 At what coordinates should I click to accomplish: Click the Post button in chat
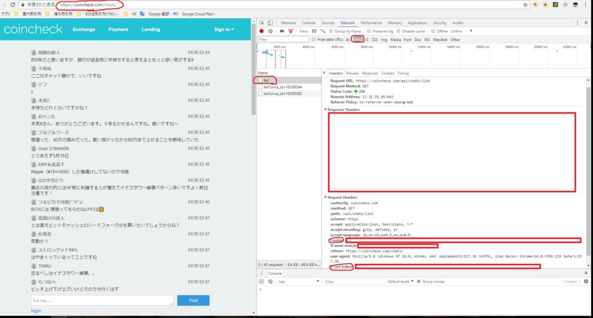click(x=193, y=300)
